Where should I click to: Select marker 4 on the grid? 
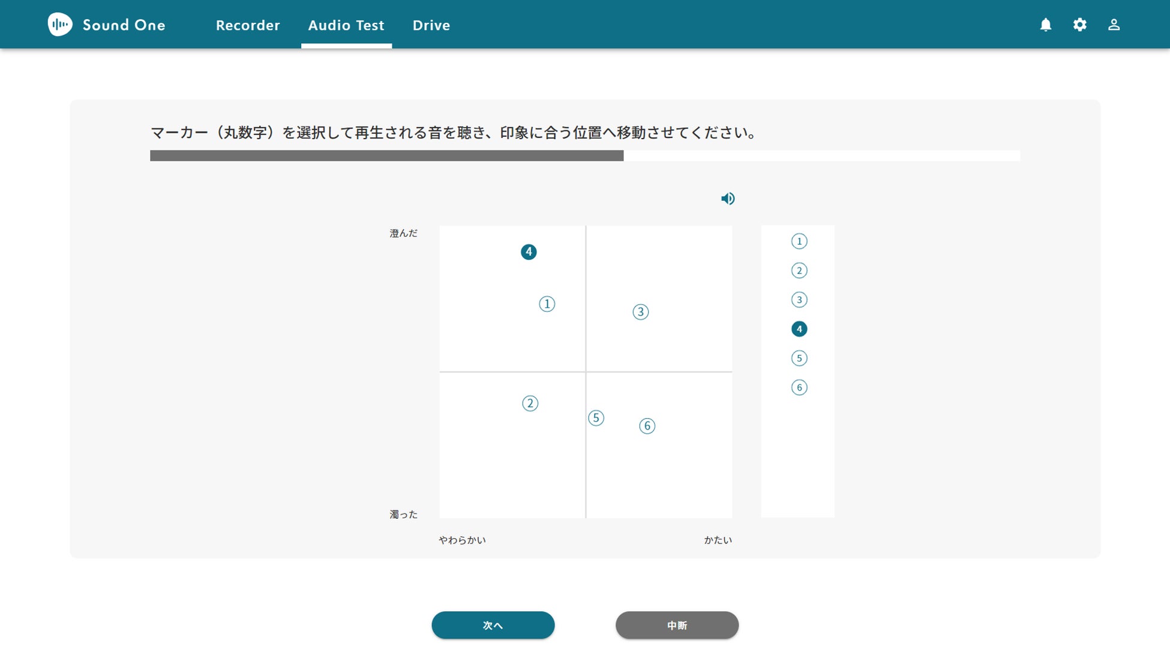tap(529, 252)
